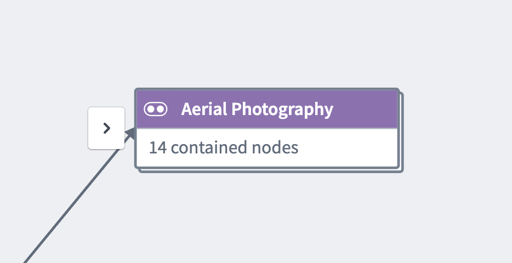
Task: Click the arrowhead touching the node's left border
Action: pyautogui.click(x=130, y=133)
